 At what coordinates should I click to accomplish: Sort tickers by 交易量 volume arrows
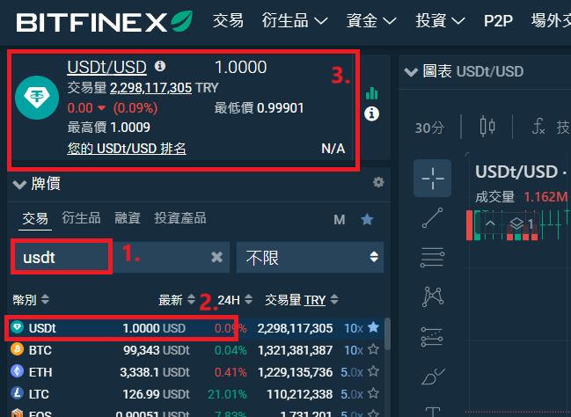coord(334,300)
